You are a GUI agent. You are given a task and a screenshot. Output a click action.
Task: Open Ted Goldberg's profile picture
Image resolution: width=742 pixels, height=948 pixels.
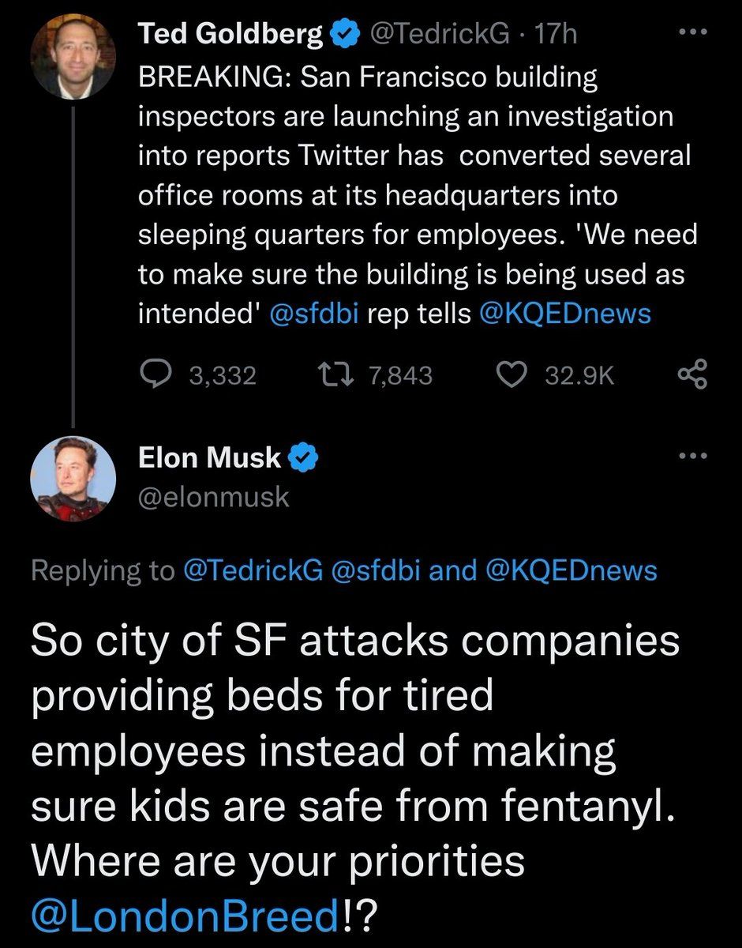click(73, 56)
